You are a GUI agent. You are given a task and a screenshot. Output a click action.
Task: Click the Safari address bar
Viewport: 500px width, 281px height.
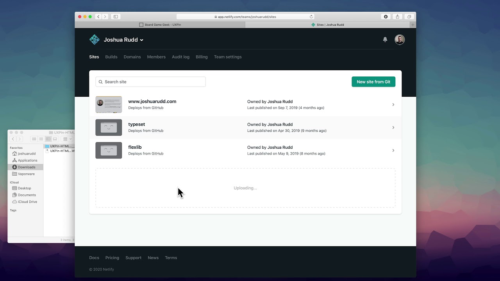tap(245, 17)
